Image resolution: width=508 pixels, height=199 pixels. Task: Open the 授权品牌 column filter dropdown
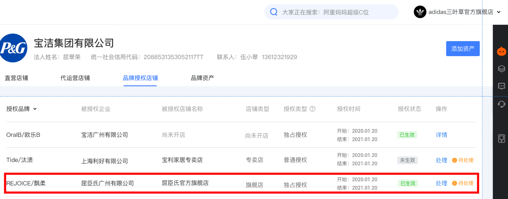pyautogui.click(x=35, y=109)
